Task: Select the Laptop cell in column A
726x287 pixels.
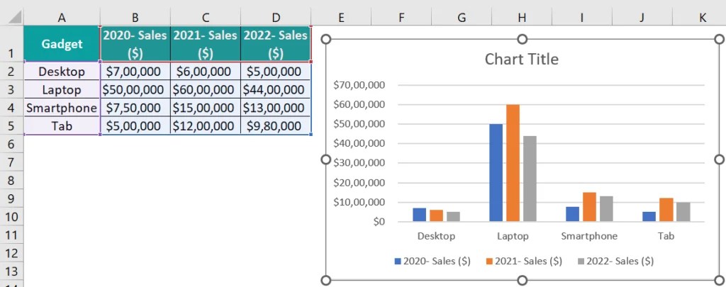Action: 62,89
